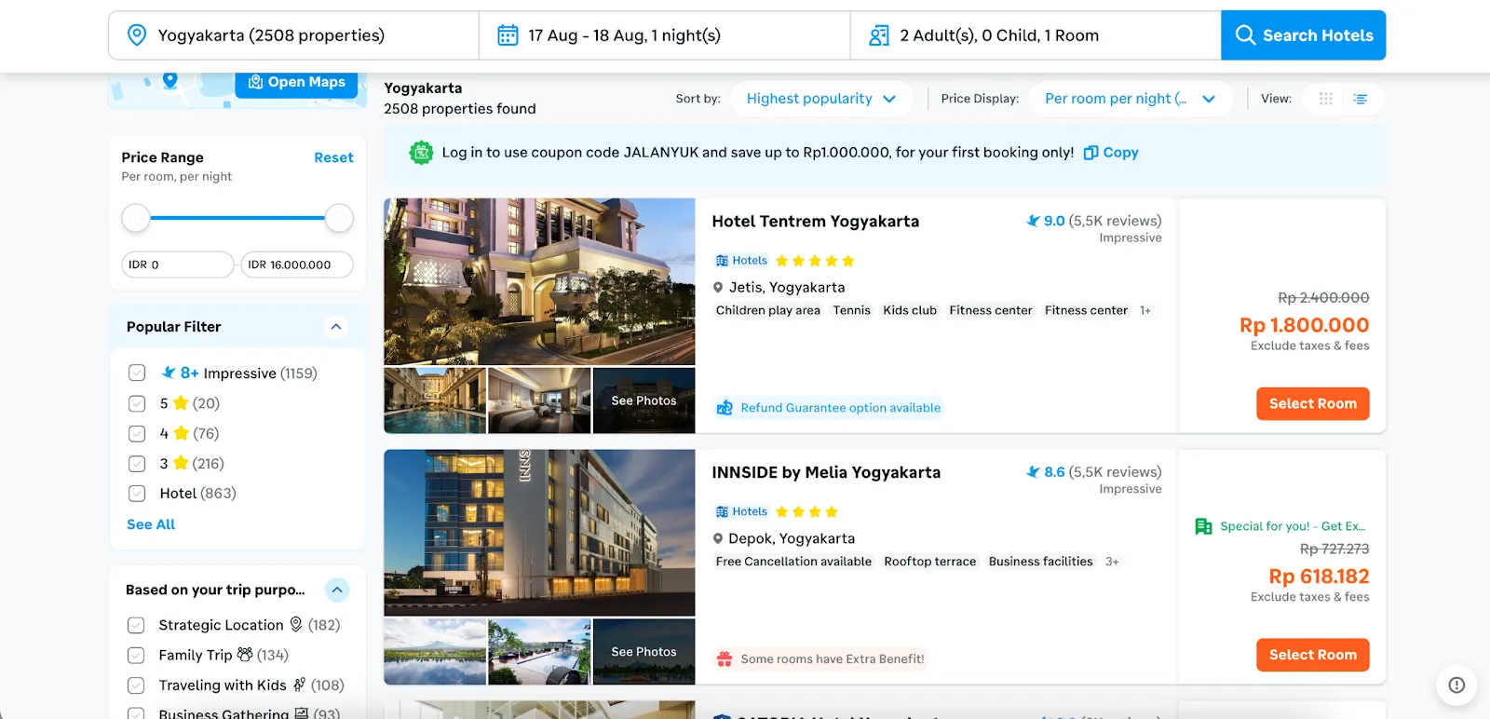Viewport: 1490px width, 719px height.
Task: Select Room for Hotel Tentrem Yogyakarta
Action: (x=1312, y=403)
